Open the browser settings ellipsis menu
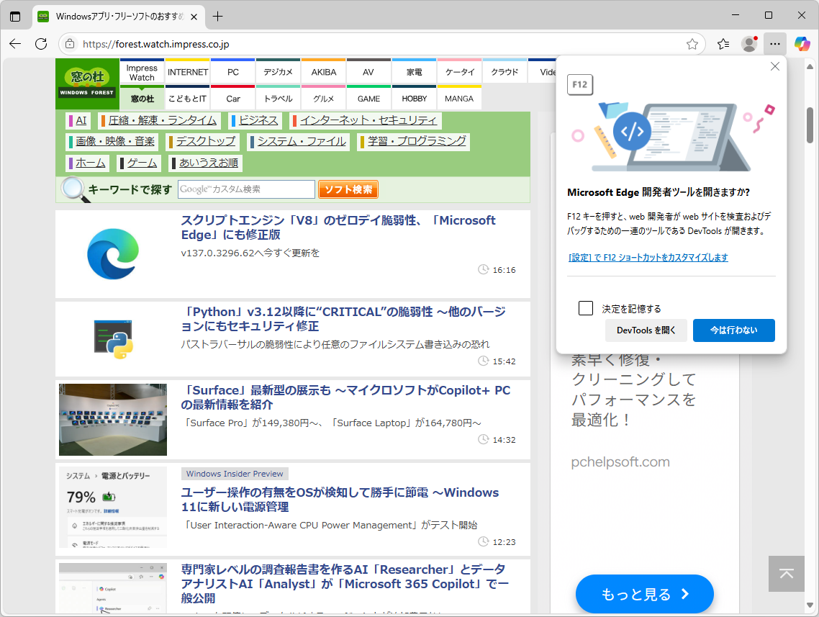The image size is (819, 617). [x=775, y=44]
